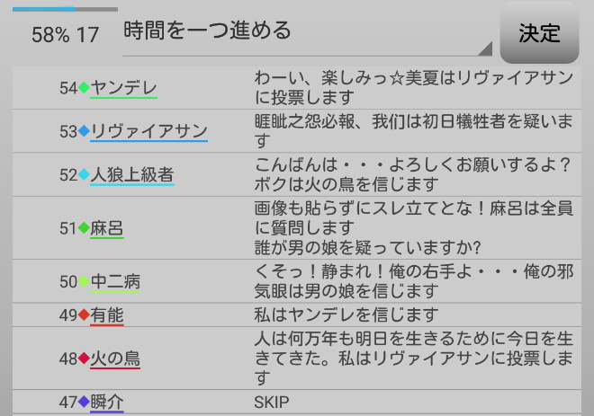Click the 58% 17 status text
The image size is (594, 416).
tap(65, 35)
